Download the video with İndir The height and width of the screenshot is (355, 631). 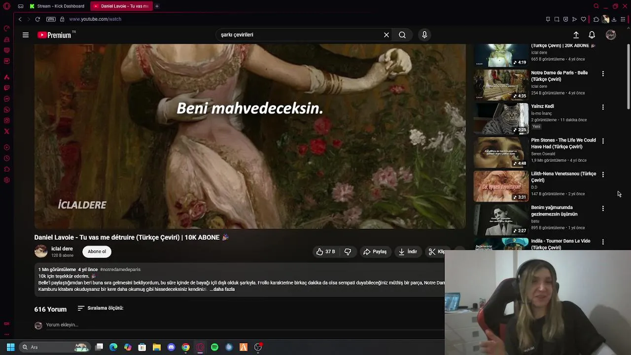(x=408, y=251)
